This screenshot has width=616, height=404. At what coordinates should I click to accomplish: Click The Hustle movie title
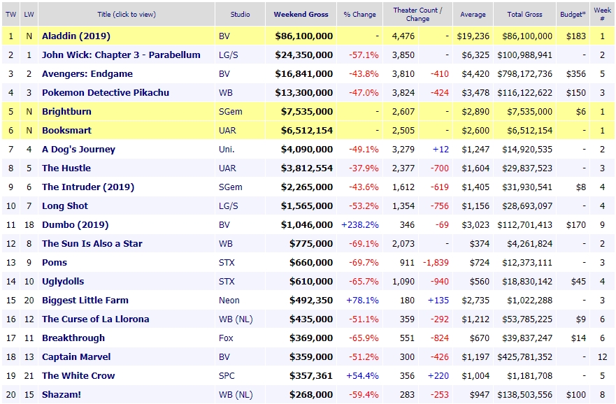[66, 168]
